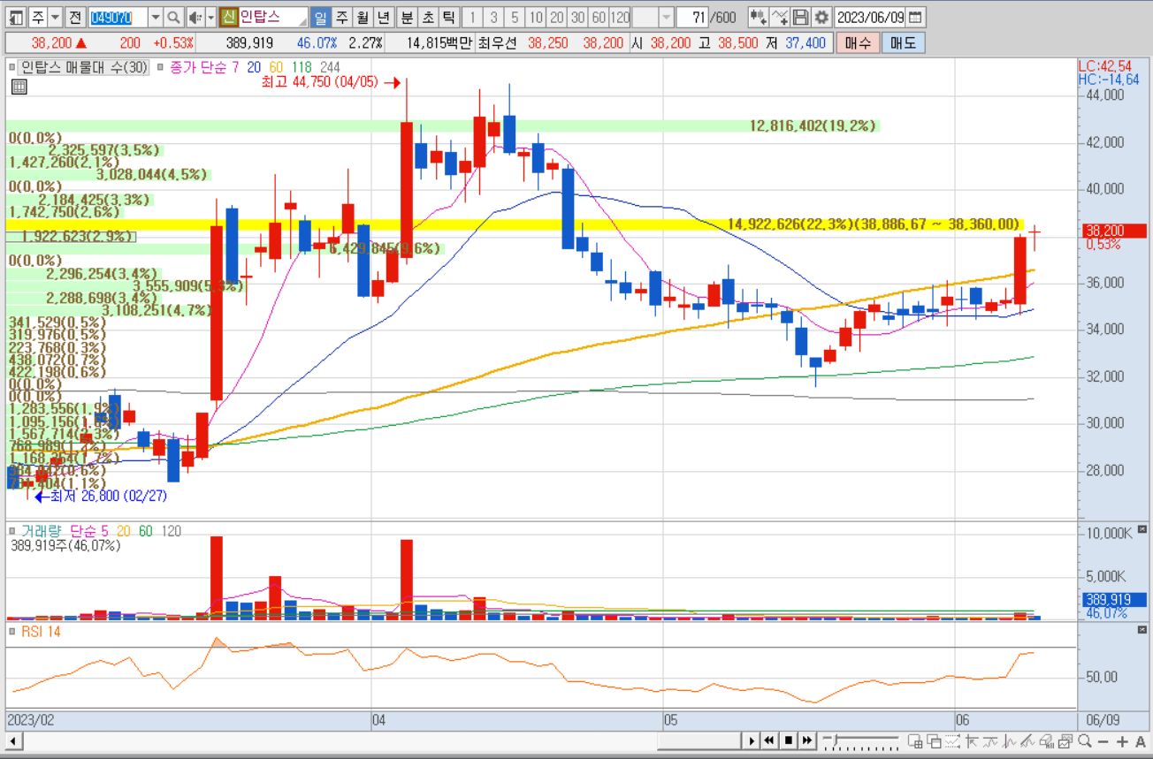Select the 5 interval button in toolbar
The width and height of the screenshot is (1153, 759).
click(x=515, y=17)
